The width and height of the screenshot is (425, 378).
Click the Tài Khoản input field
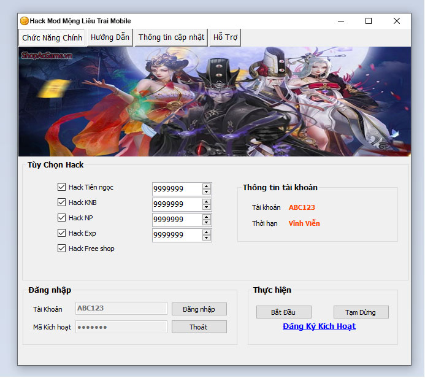click(x=121, y=309)
